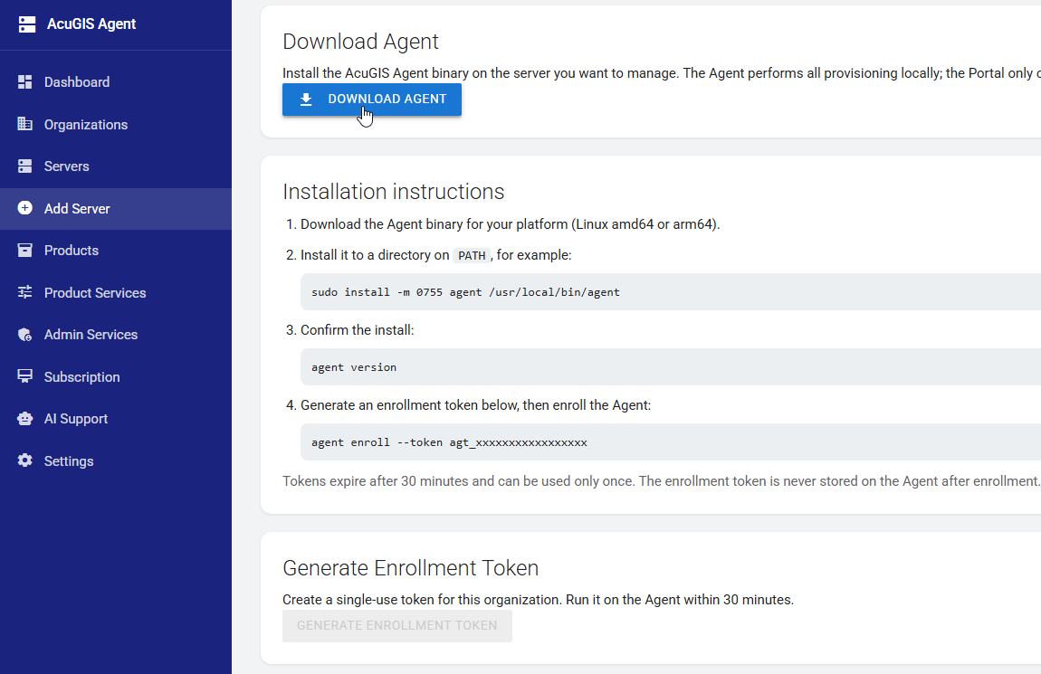Viewport: 1041px width, 674px height.
Task: Open the Subscription page
Action: click(116, 377)
